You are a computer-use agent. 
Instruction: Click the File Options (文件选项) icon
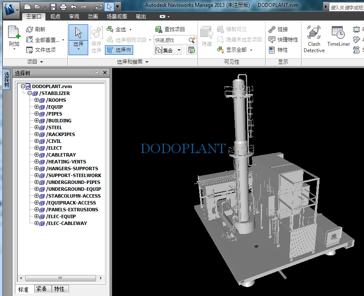point(30,50)
